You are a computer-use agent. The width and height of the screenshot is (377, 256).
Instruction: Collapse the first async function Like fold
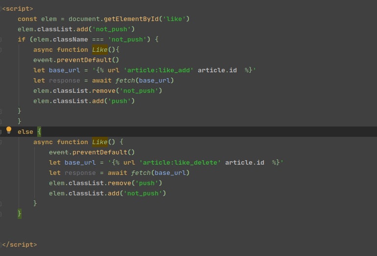pyautogui.click(x=0, y=50)
